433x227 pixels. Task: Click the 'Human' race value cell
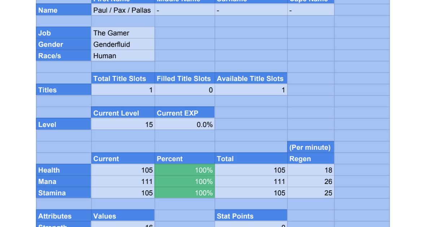[x=123, y=56]
